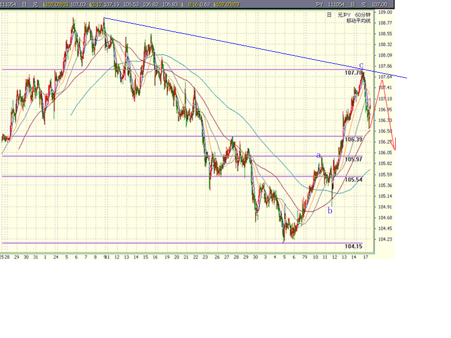
Task: Click the 104.15 bottom level label
Action: pos(353,246)
